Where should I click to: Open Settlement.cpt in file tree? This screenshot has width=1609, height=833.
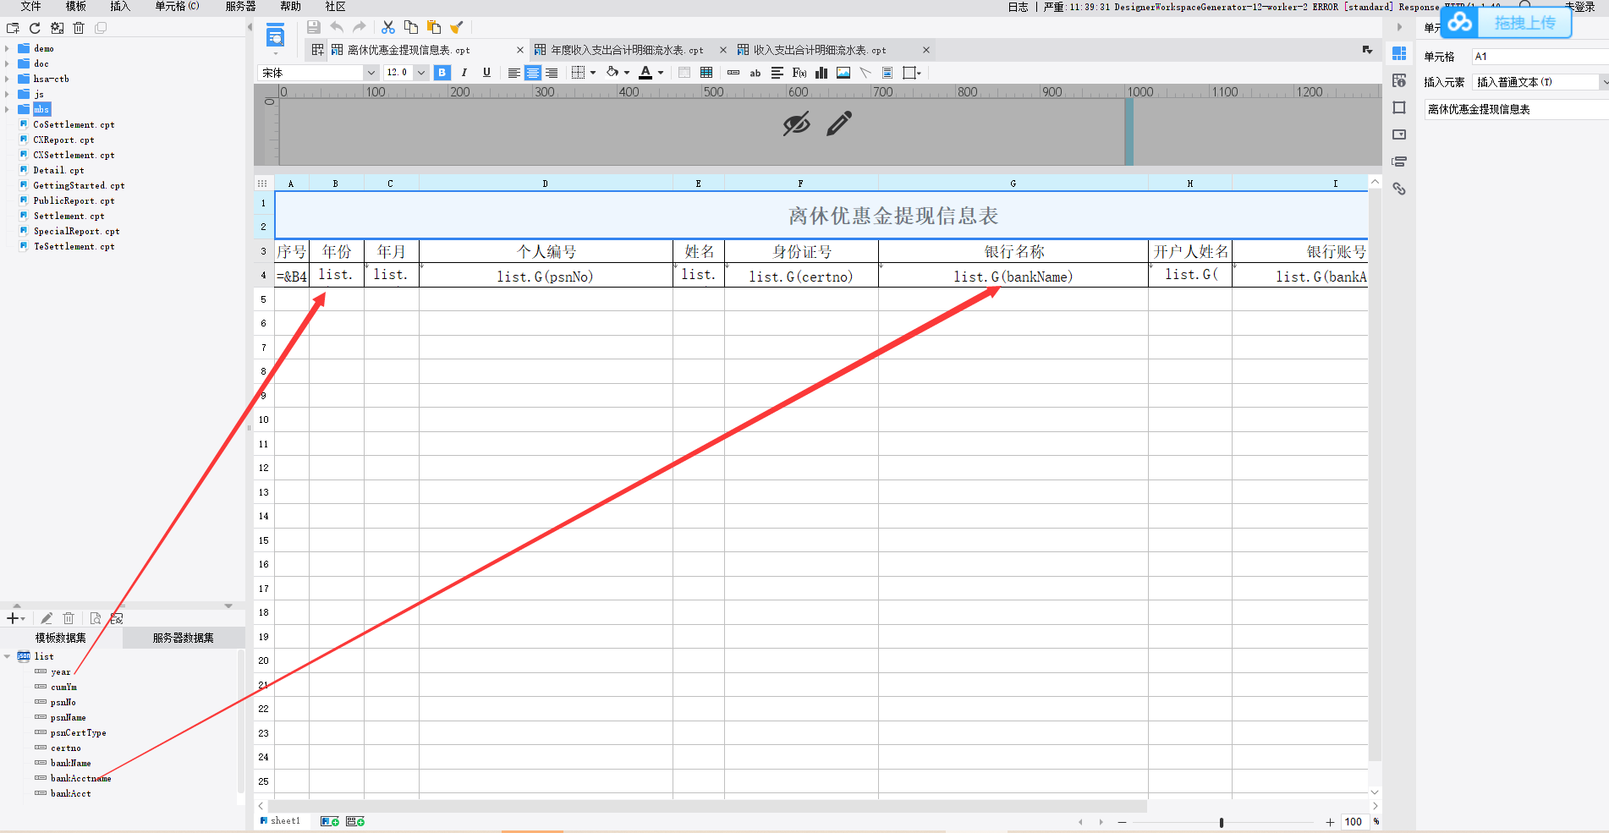click(x=69, y=216)
